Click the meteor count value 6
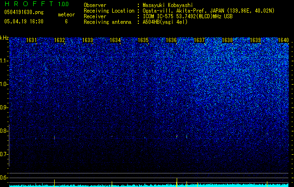This screenshot has width=294, height=187. pyautogui.click(x=66, y=22)
